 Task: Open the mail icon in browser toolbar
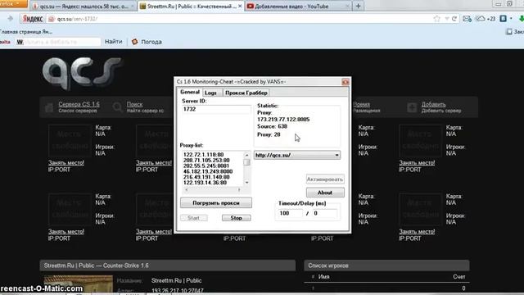[467, 19]
